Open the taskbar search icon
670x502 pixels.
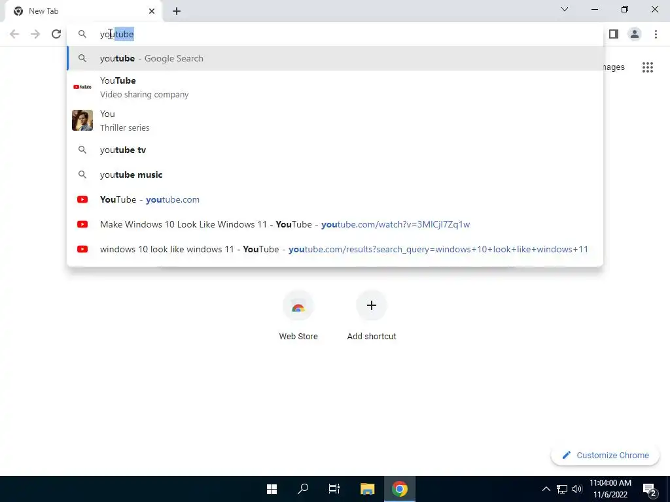click(303, 489)
